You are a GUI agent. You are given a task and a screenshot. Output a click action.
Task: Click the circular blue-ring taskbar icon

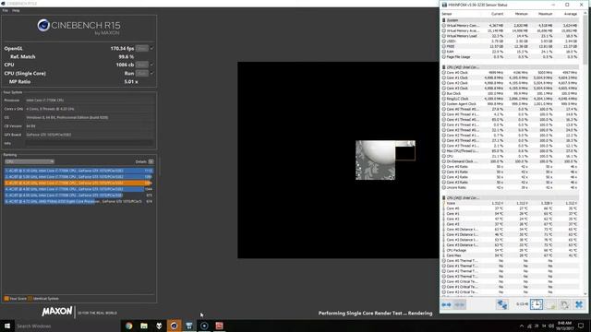[x=204, y=326]
